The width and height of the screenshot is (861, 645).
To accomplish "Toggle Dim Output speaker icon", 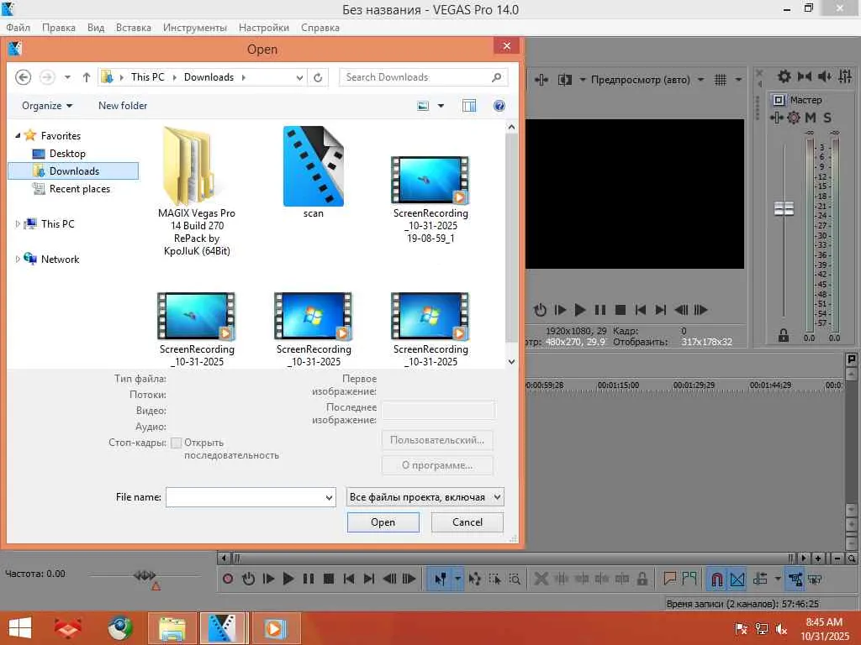I will 824,76.
